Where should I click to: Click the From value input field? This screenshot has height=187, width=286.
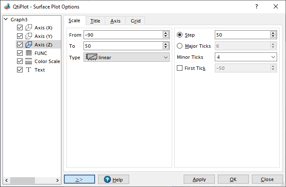(x=123, y=35)
